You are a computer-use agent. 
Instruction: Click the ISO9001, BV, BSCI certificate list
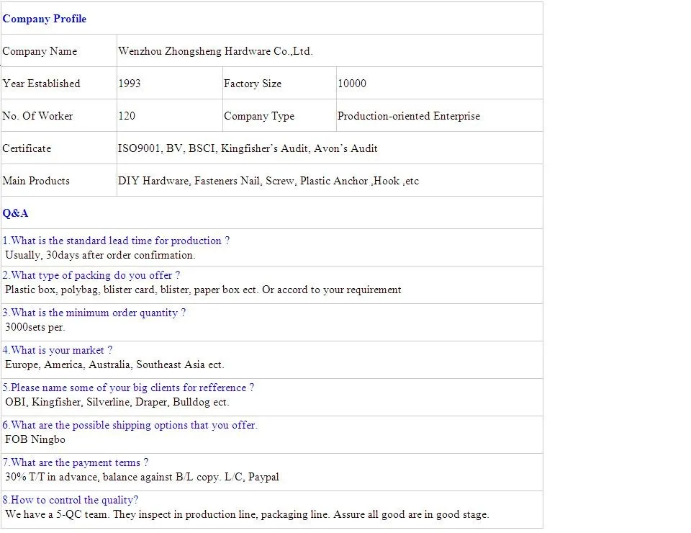(248, 148)
